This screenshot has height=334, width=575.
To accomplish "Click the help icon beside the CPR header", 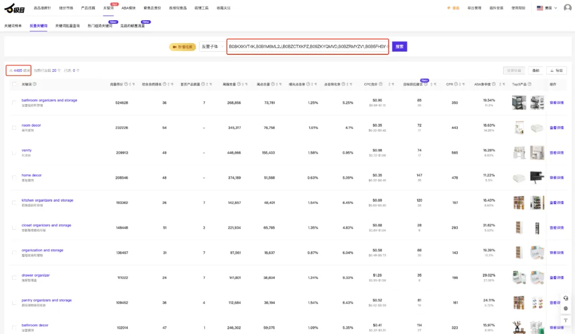I will [x=456, y=84].
